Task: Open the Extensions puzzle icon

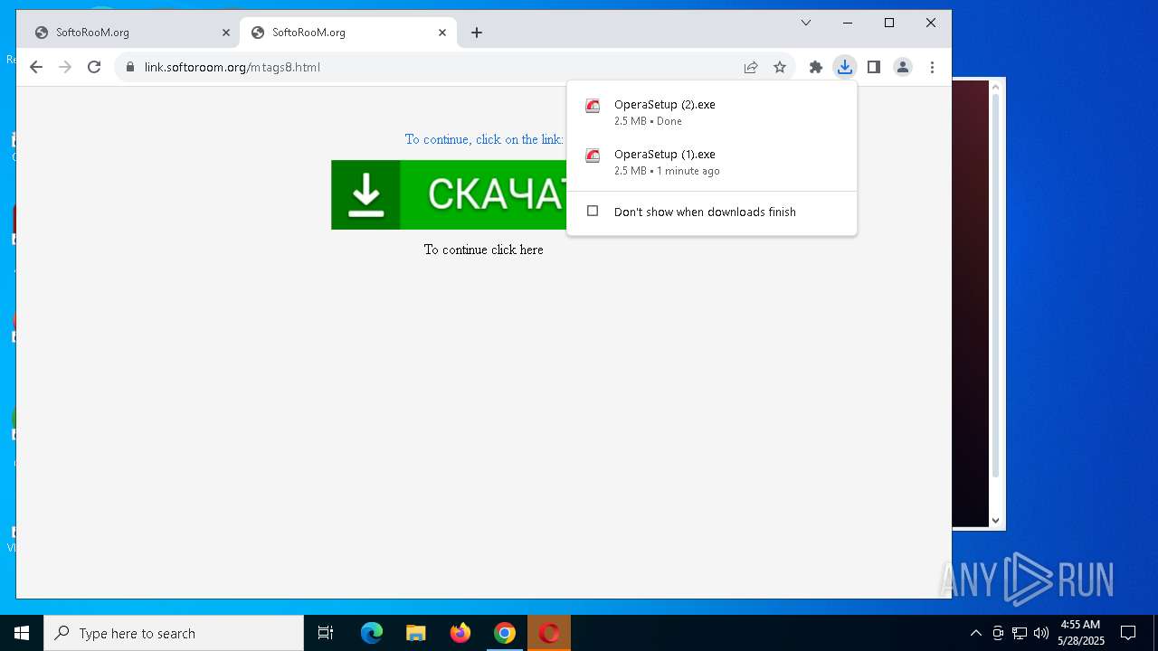Action: coord(816,67)
